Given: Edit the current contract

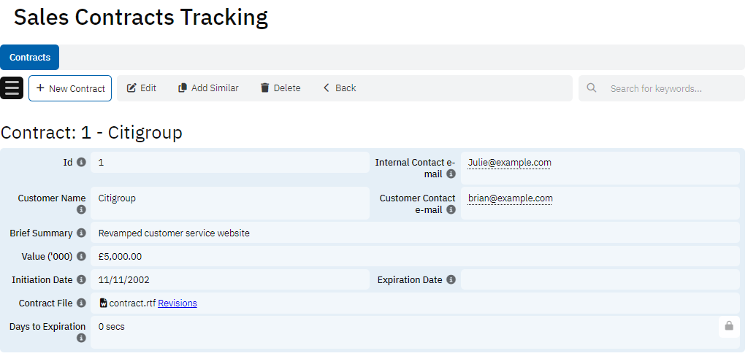Looking at the screenshot, I should pyautogui.click(x=142, y=88).
